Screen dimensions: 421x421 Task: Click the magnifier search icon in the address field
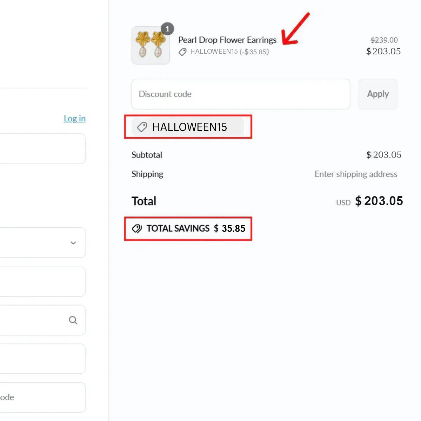point(73,320)
